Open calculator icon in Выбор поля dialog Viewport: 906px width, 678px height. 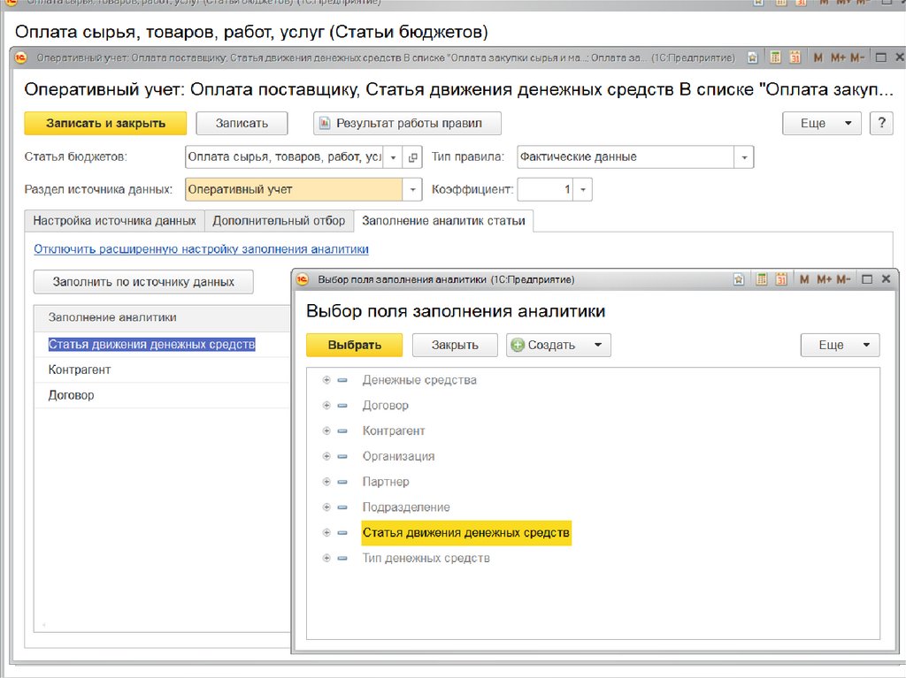click(762, 279)
